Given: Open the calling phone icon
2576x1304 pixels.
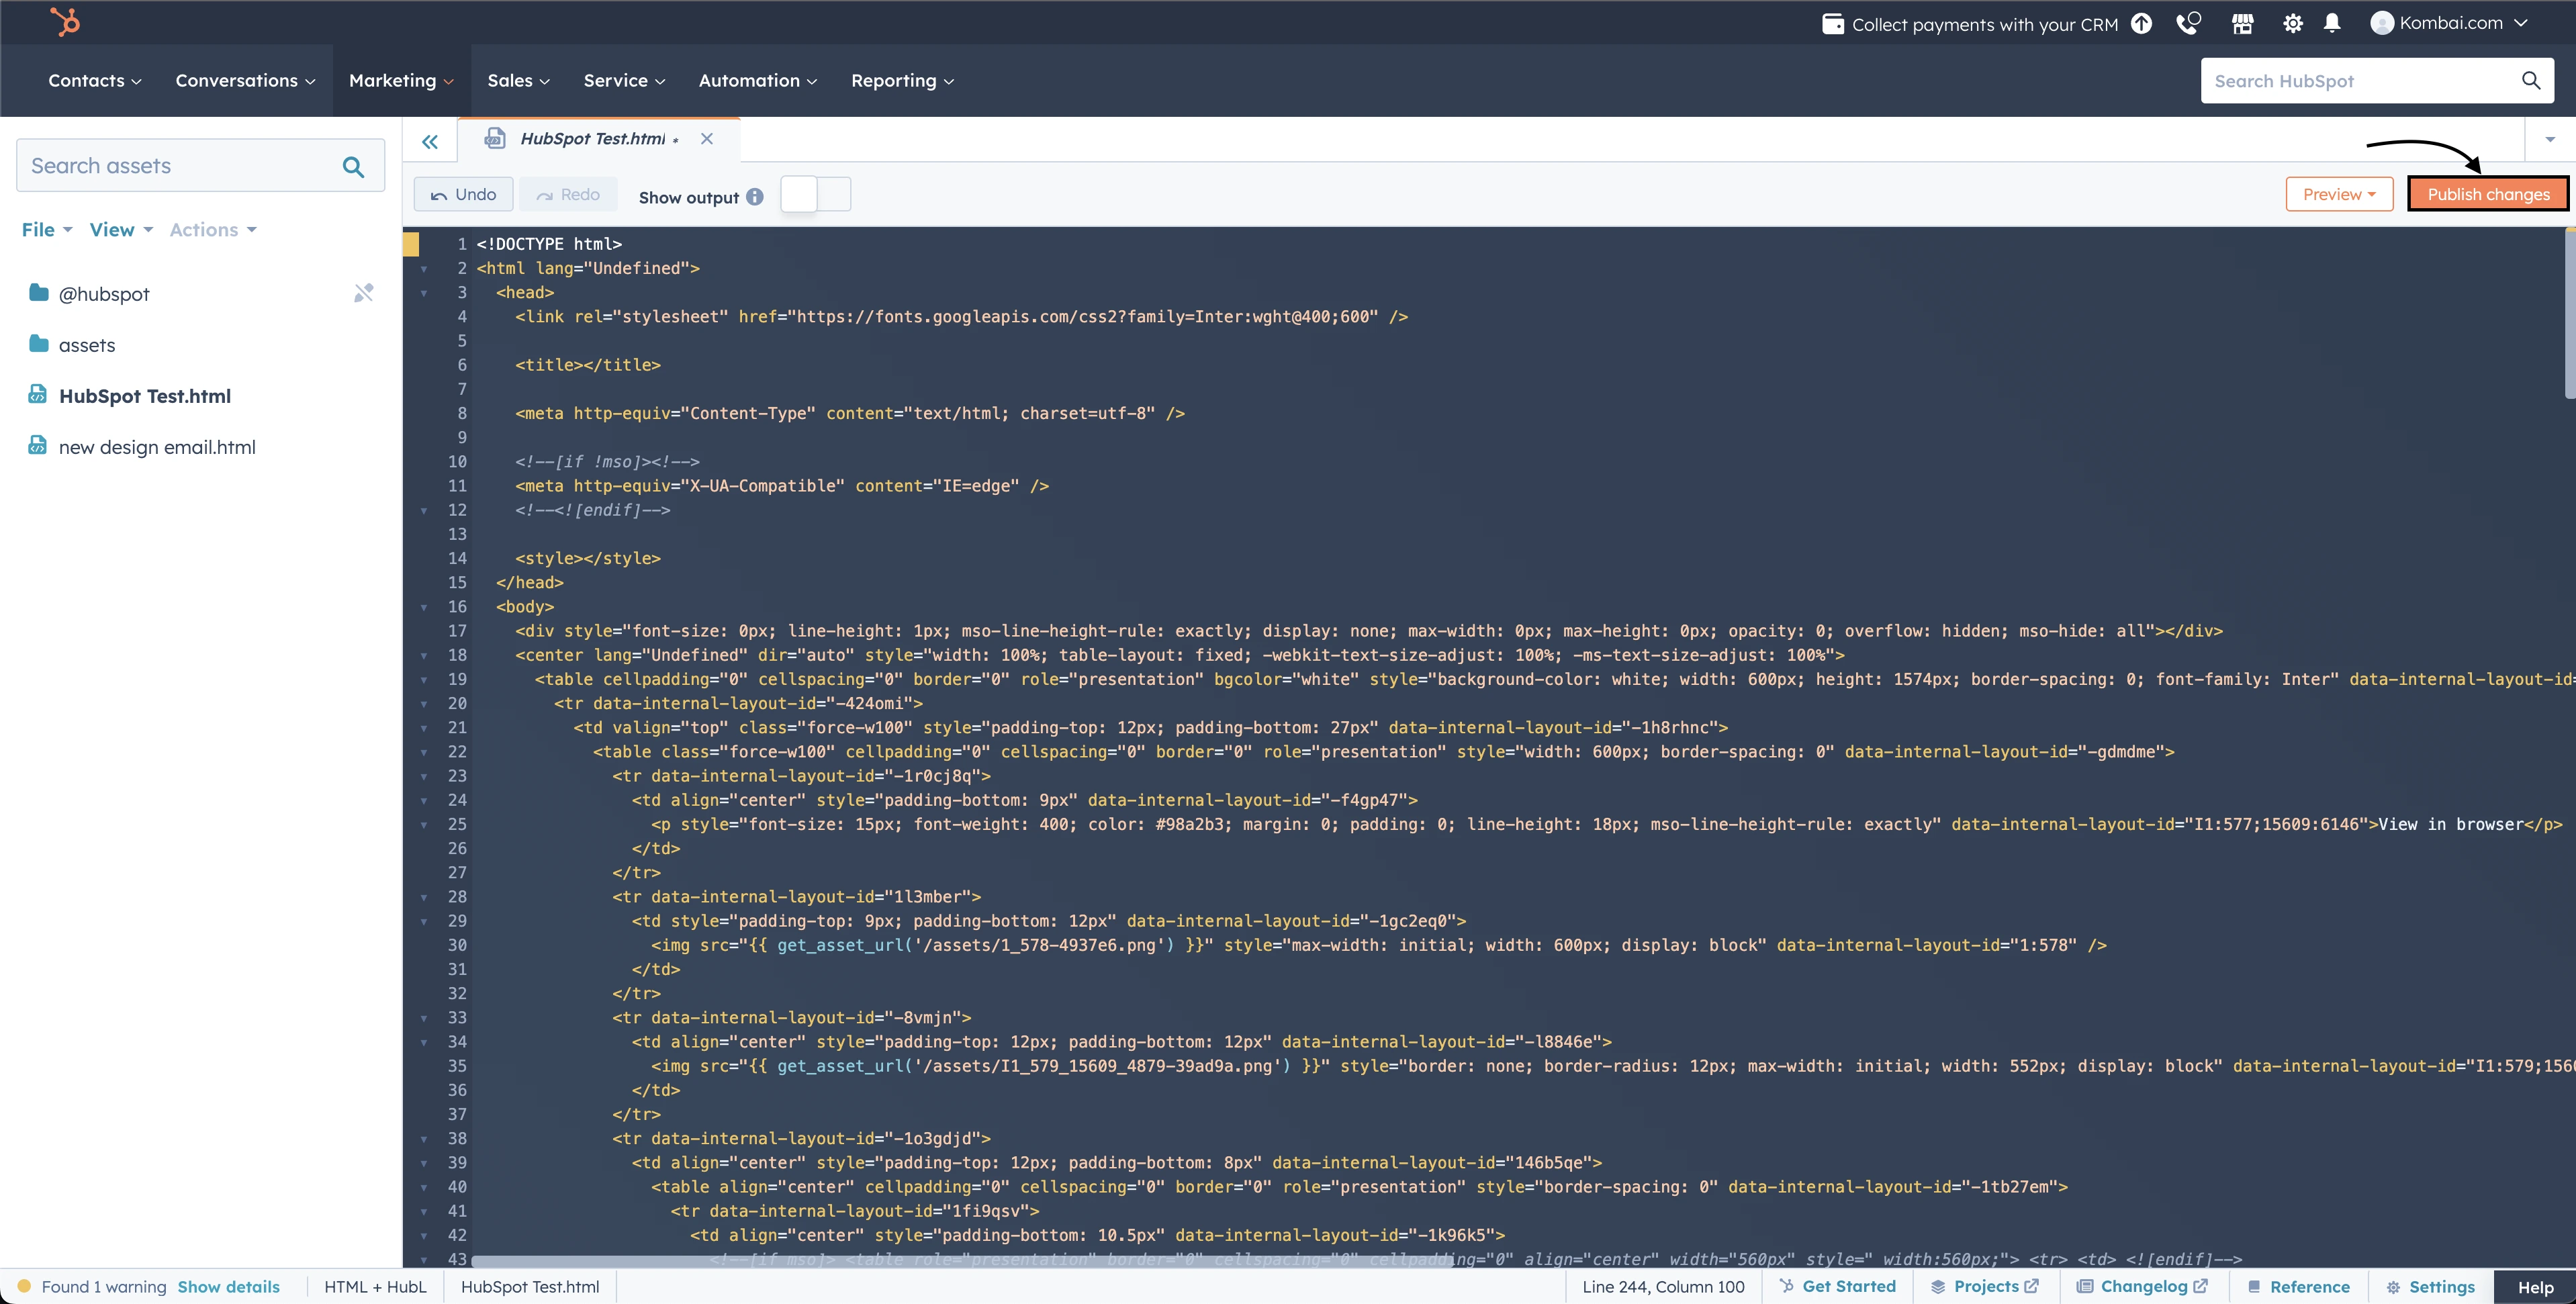Looking at the screenshot, I should 2188,23.
